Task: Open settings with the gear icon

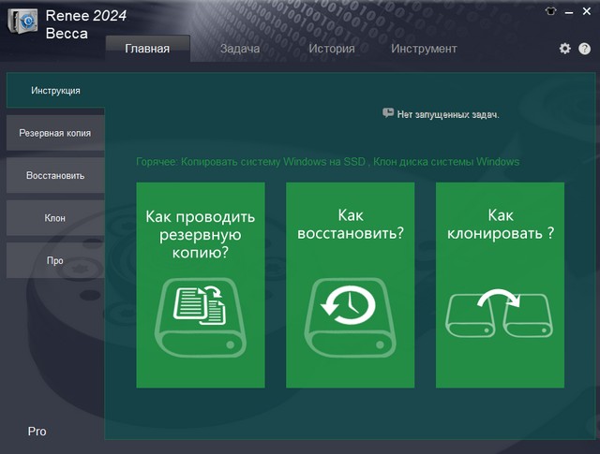Action: pyautogui.click(x=564, y=49)
